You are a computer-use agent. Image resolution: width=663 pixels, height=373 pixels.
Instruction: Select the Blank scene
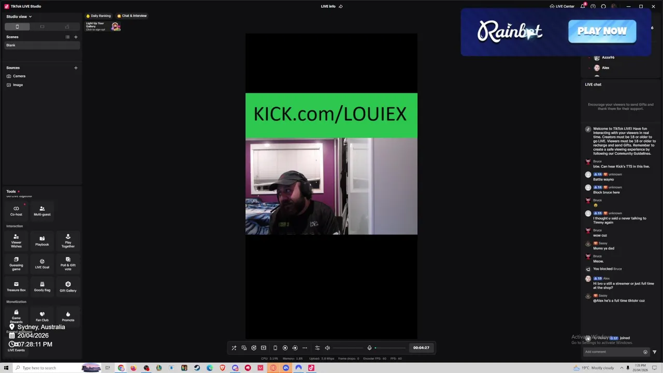tap(41, 45)
